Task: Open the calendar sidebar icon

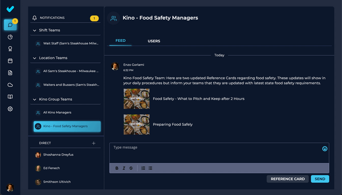Action: coord(10,61)
